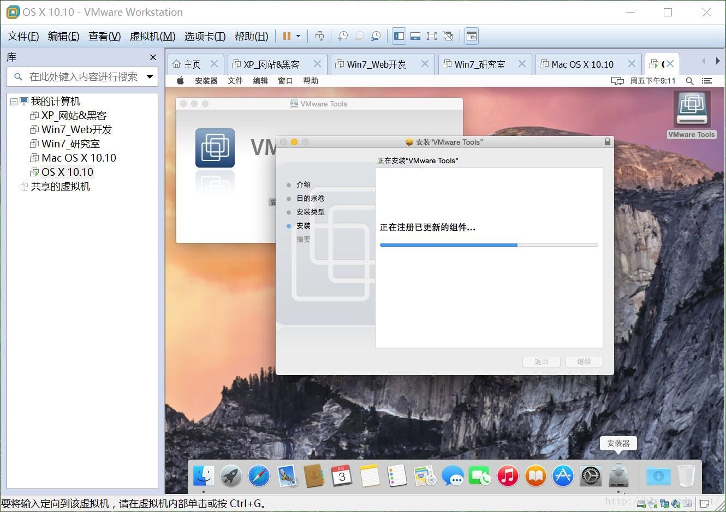Open the Trash in the Dock
Viewport: 726px width, 512px height.
[686, 476]
